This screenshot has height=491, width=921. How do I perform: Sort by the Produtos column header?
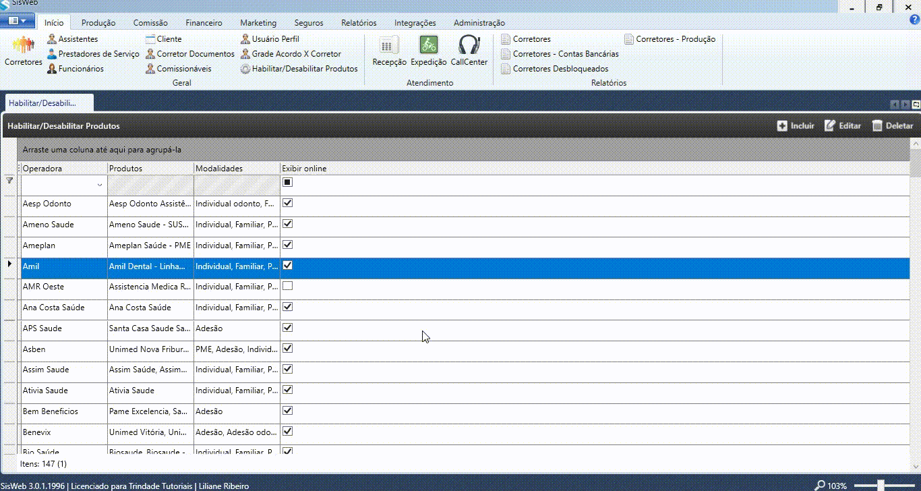(150, 169)
